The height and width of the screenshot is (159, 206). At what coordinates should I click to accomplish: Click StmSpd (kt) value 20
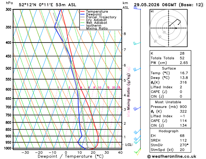[182, 150]
